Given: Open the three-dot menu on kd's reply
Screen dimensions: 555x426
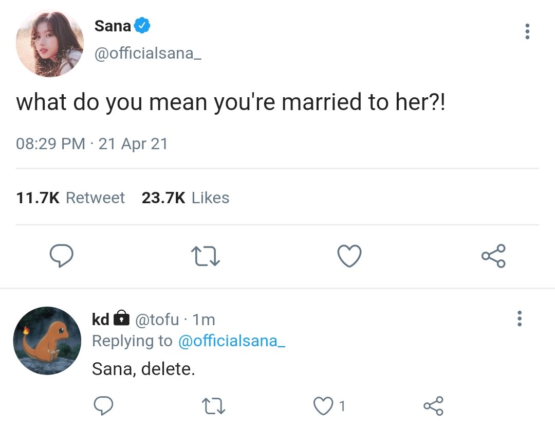Looking at the screenshot, I should tap(519, 318).
